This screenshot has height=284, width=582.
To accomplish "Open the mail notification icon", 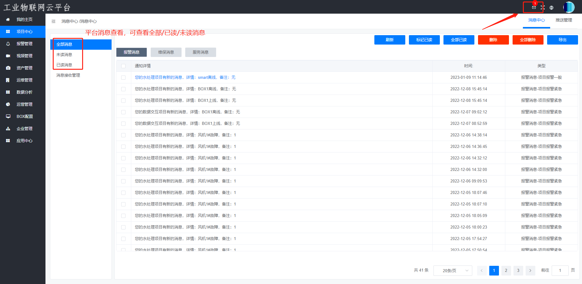I will point(534,8).
